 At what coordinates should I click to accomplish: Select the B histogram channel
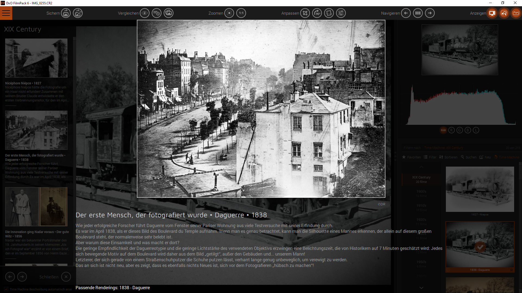(468, 130)
